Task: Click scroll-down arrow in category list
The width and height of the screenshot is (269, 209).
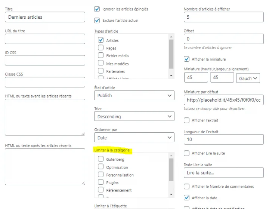Action: click(171, 194)
